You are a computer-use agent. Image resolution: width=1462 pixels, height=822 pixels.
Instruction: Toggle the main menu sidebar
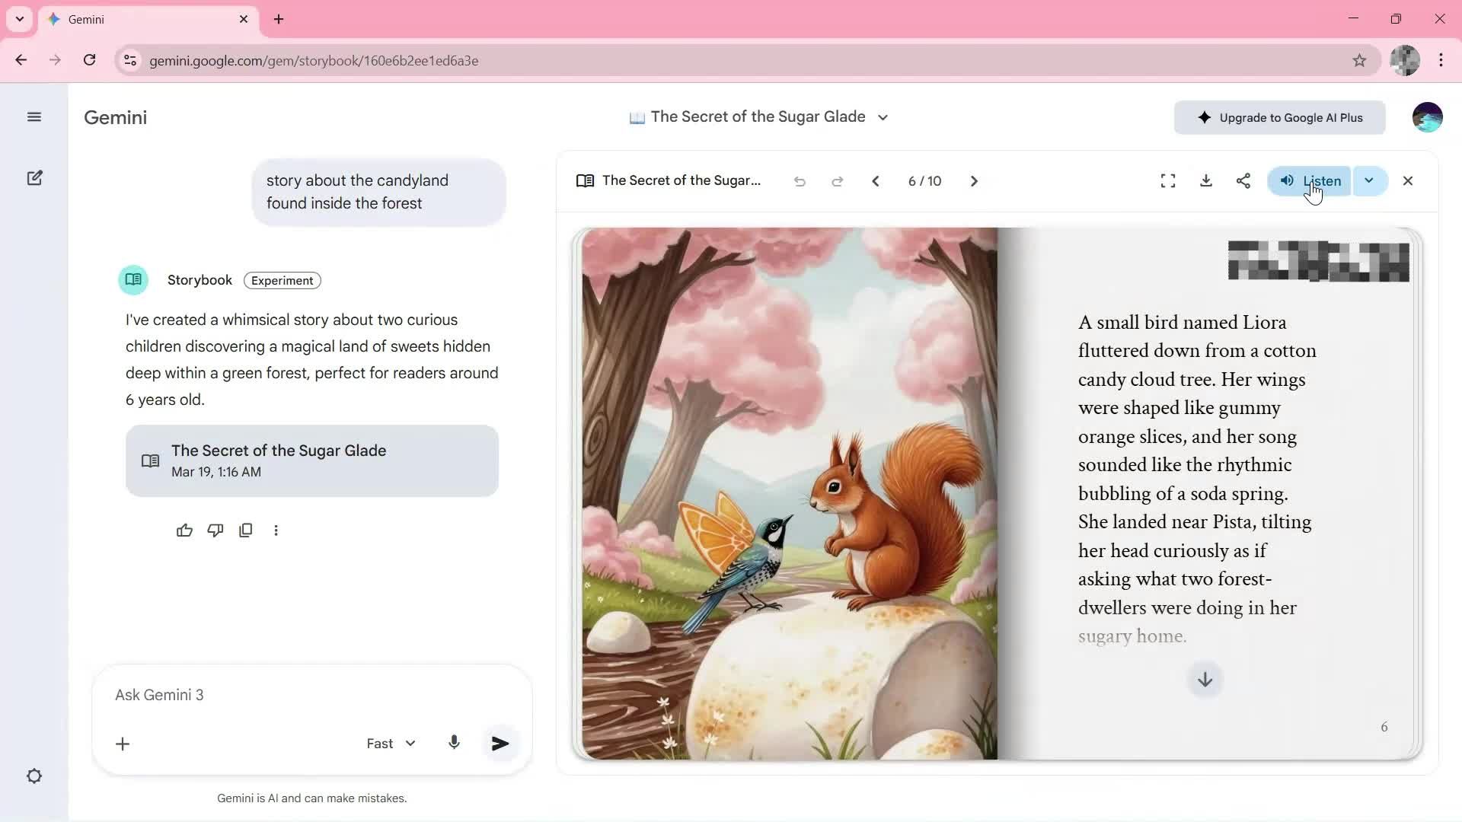point(34,117)
